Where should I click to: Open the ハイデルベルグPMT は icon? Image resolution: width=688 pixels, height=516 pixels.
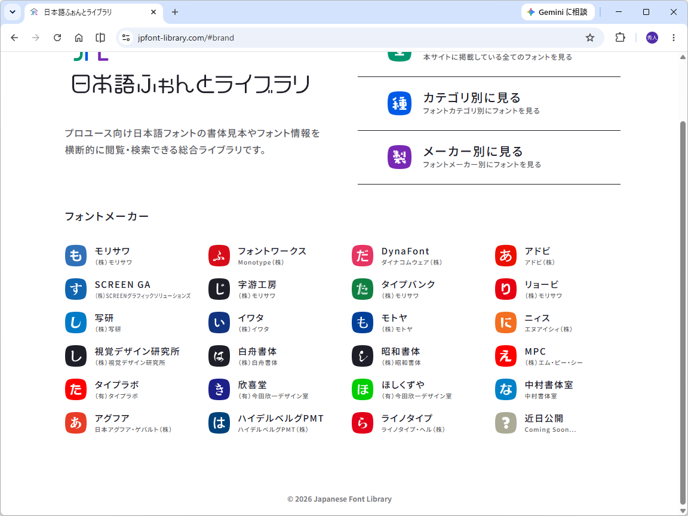coord(219,423)
